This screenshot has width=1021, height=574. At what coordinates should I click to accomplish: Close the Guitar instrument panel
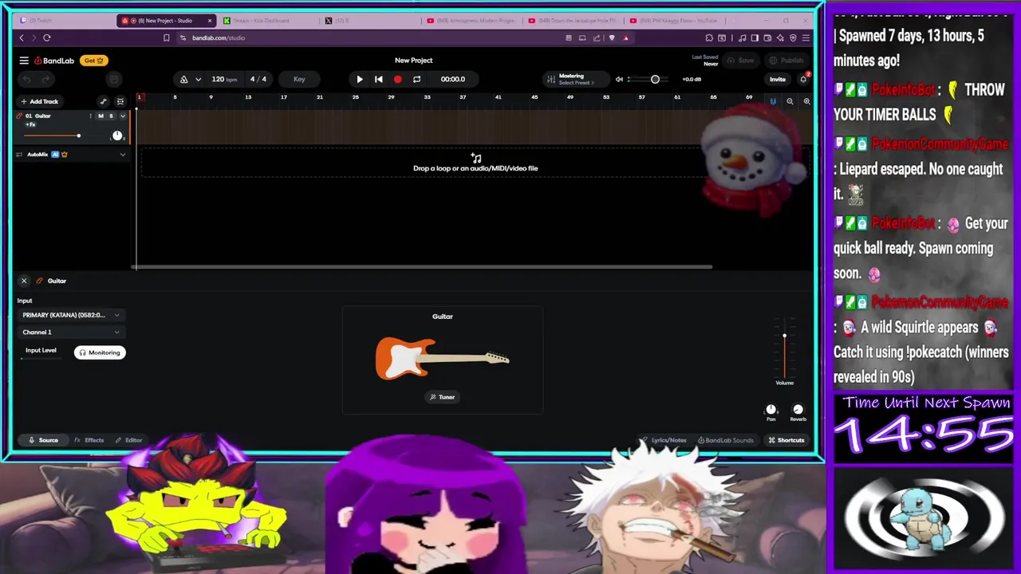(24, 281)
